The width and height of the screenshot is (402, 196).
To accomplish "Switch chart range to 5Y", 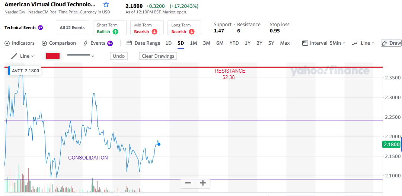I will click(x=271, y=43).
